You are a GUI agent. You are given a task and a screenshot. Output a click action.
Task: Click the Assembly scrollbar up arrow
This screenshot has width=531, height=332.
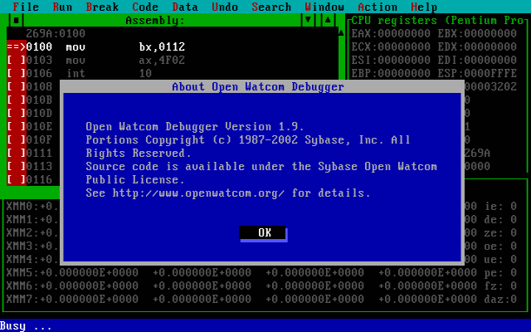(x=341, y=33)
